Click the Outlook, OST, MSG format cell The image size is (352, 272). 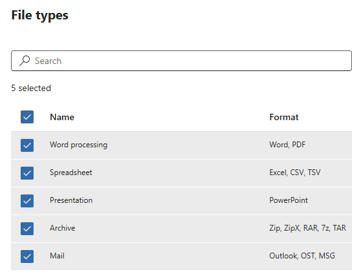[302, 256]
